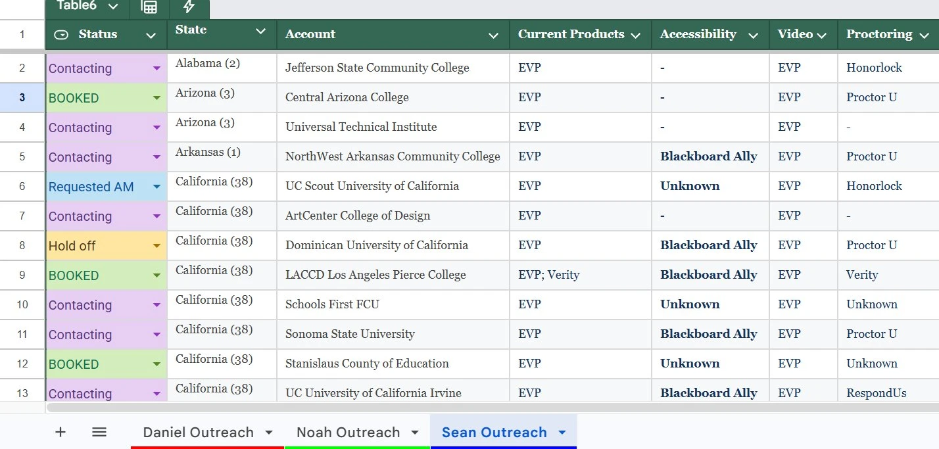Open Hold off status dropdown for Dominican University
This screenshot has width=939, height=449.
tap(156, 246)
